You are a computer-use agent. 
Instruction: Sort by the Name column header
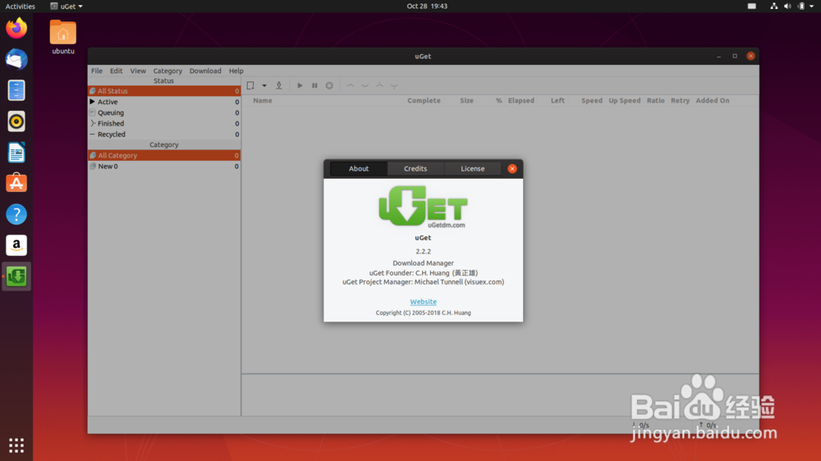pyautogui.click(x=263, y=100)
